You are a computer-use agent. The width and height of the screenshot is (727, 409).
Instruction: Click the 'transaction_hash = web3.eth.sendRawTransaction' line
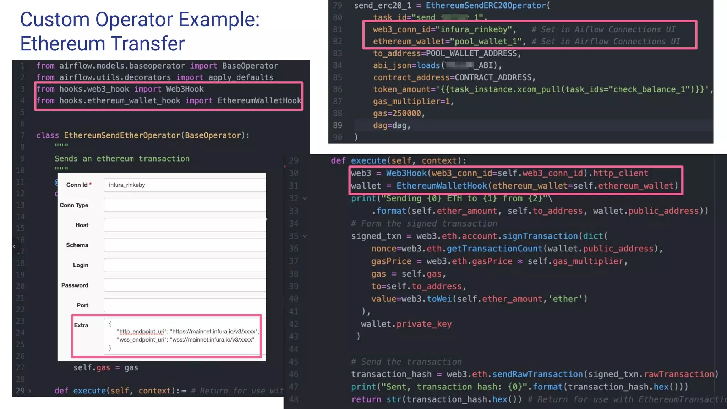(x=535, y=374)
